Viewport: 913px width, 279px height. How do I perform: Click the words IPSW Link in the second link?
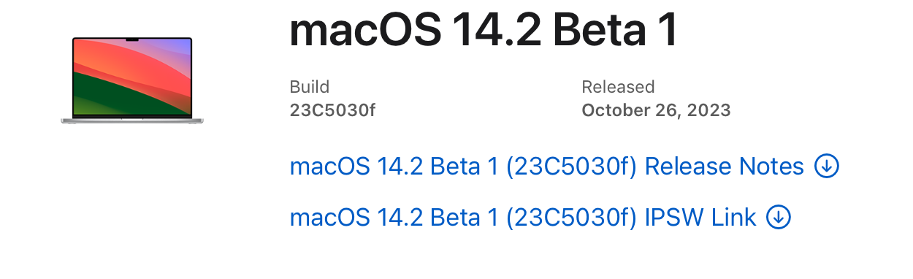coord(700,217)
